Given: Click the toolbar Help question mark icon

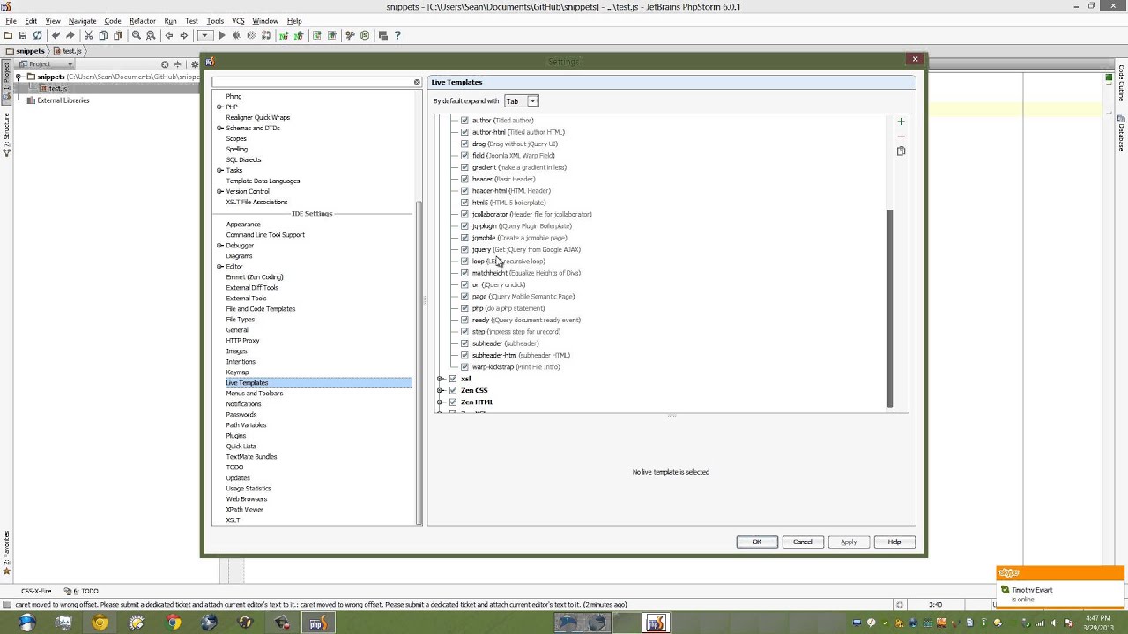Looking at the screenshot, I should tap(397, 35).
